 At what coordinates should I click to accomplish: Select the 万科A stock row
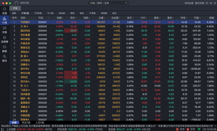[25, 26]
